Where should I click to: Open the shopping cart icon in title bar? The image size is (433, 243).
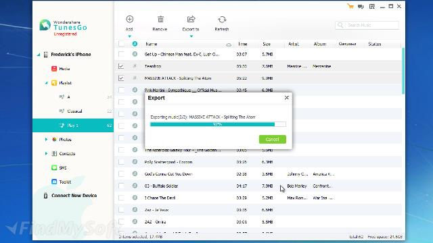tap(350, 6)
